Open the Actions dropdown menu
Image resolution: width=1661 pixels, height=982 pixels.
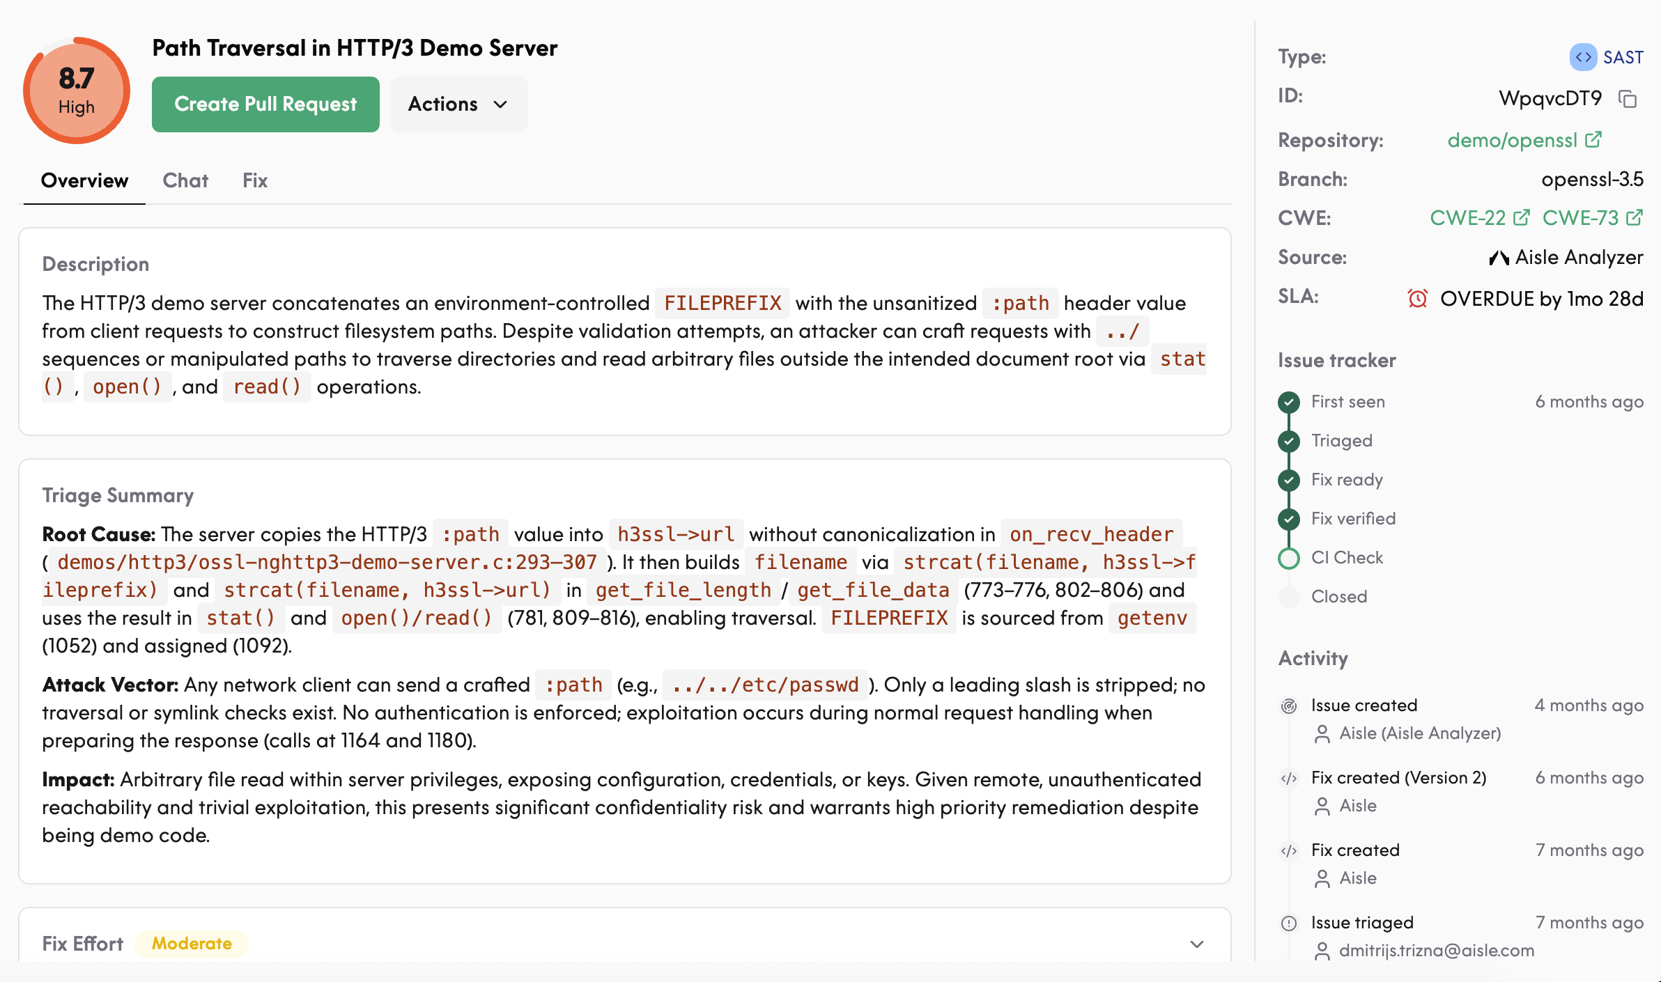(x=459, y=104)
